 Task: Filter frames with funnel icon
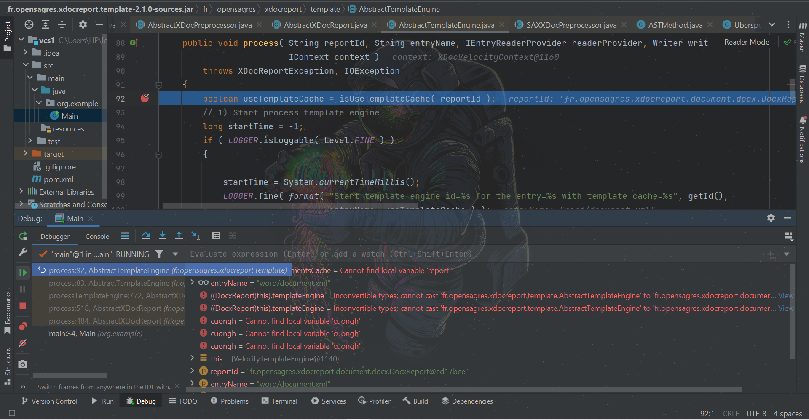159,254
